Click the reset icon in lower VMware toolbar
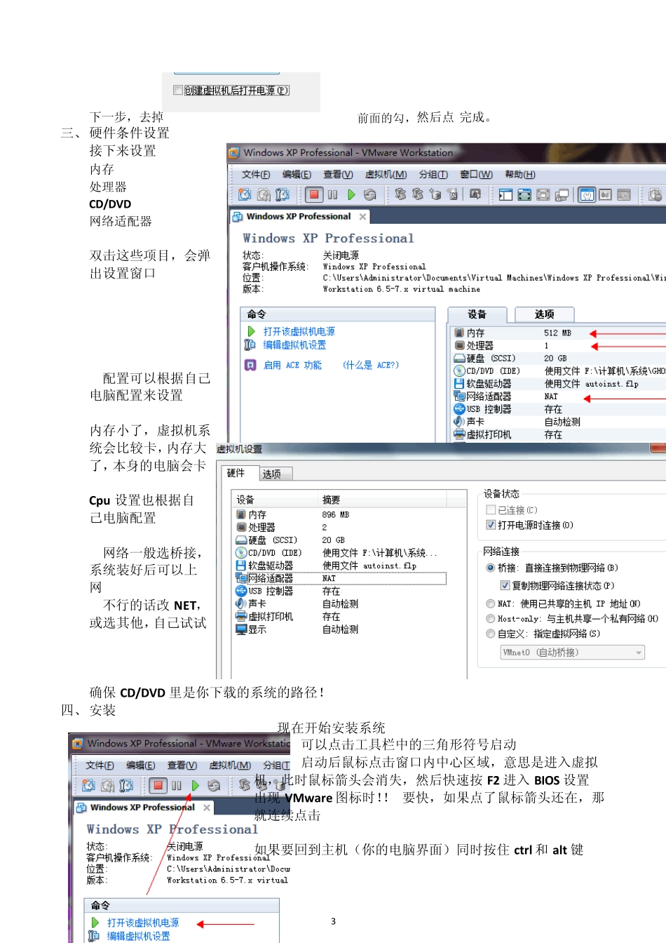This screenshot has width=666, height=943. coord(214,785)
